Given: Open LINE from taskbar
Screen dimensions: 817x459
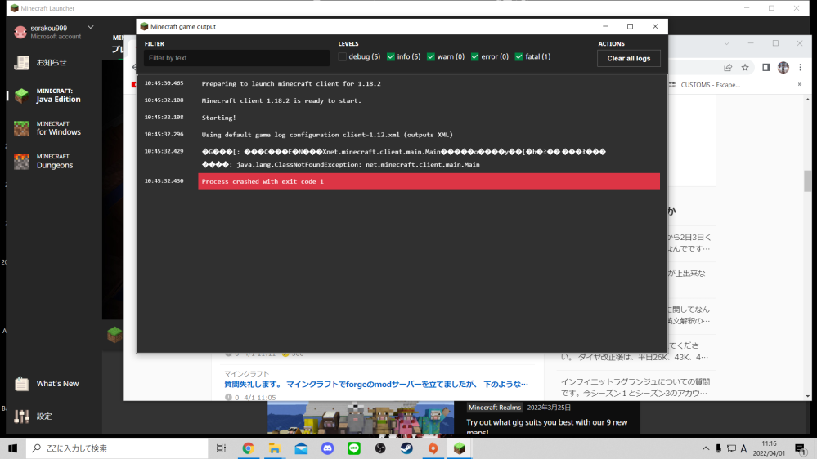Looking at the screenshot, I should 354,448.
